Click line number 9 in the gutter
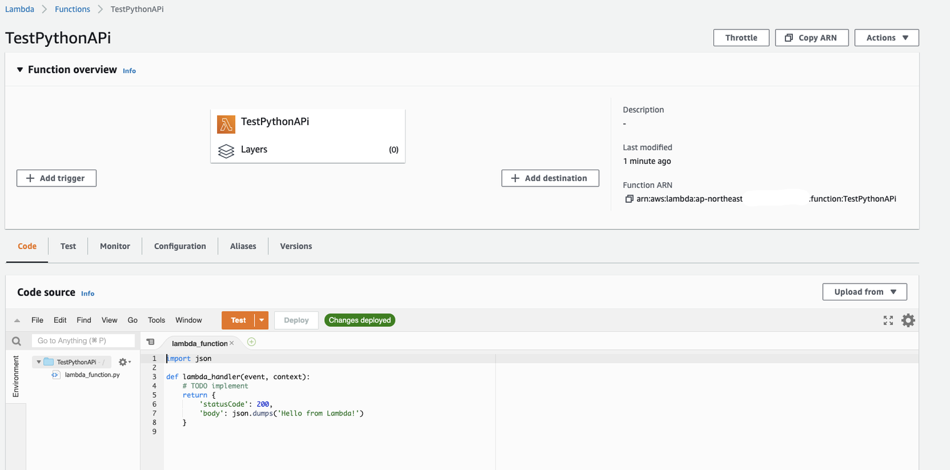 pyautogui.click(x=154, y=432)
